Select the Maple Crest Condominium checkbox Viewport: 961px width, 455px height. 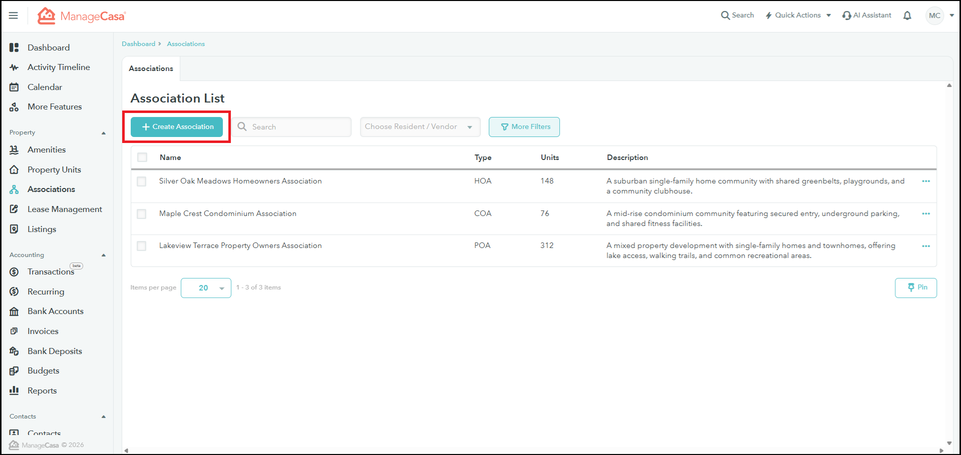pyautogui.click(x=142, y=214)
